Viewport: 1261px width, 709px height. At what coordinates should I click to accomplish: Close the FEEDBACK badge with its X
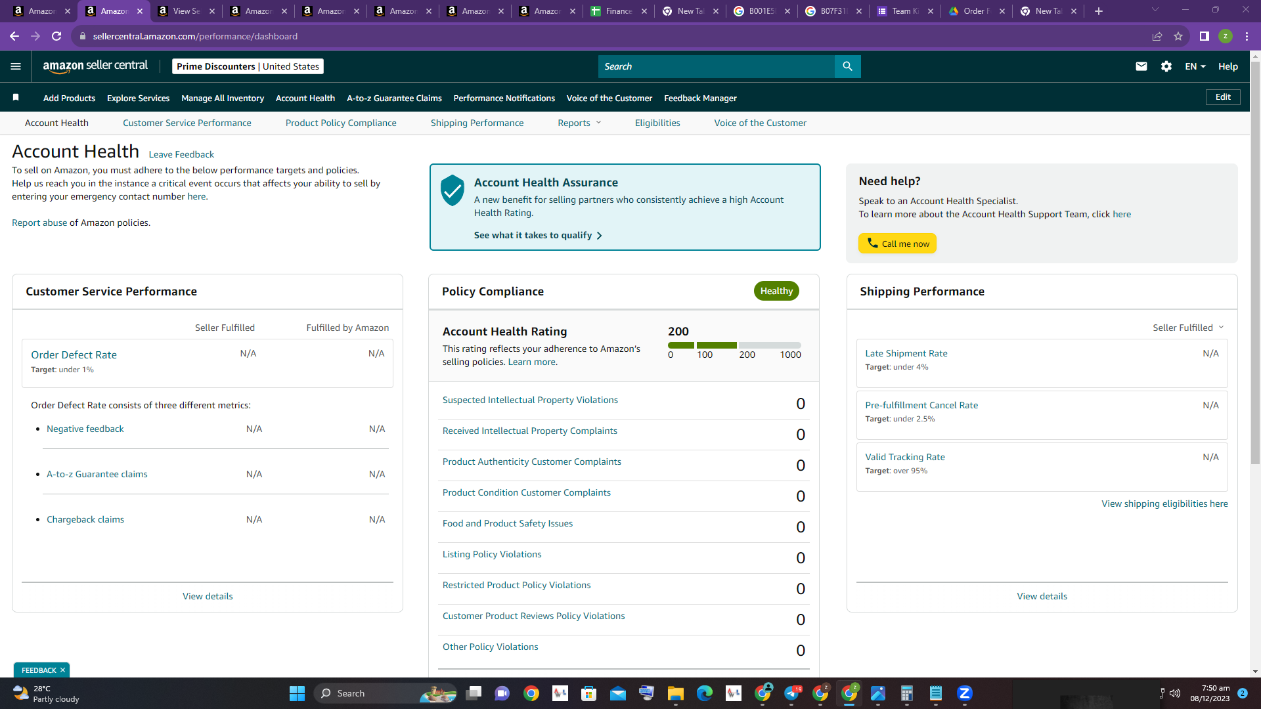[x=62, y=670]
